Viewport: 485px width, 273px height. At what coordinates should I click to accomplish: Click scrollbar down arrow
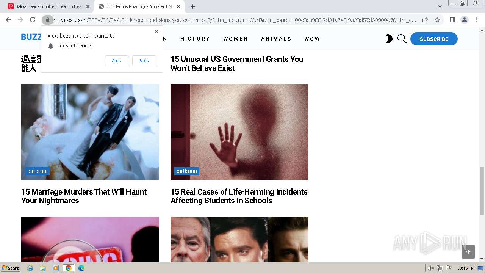(482, 259)
